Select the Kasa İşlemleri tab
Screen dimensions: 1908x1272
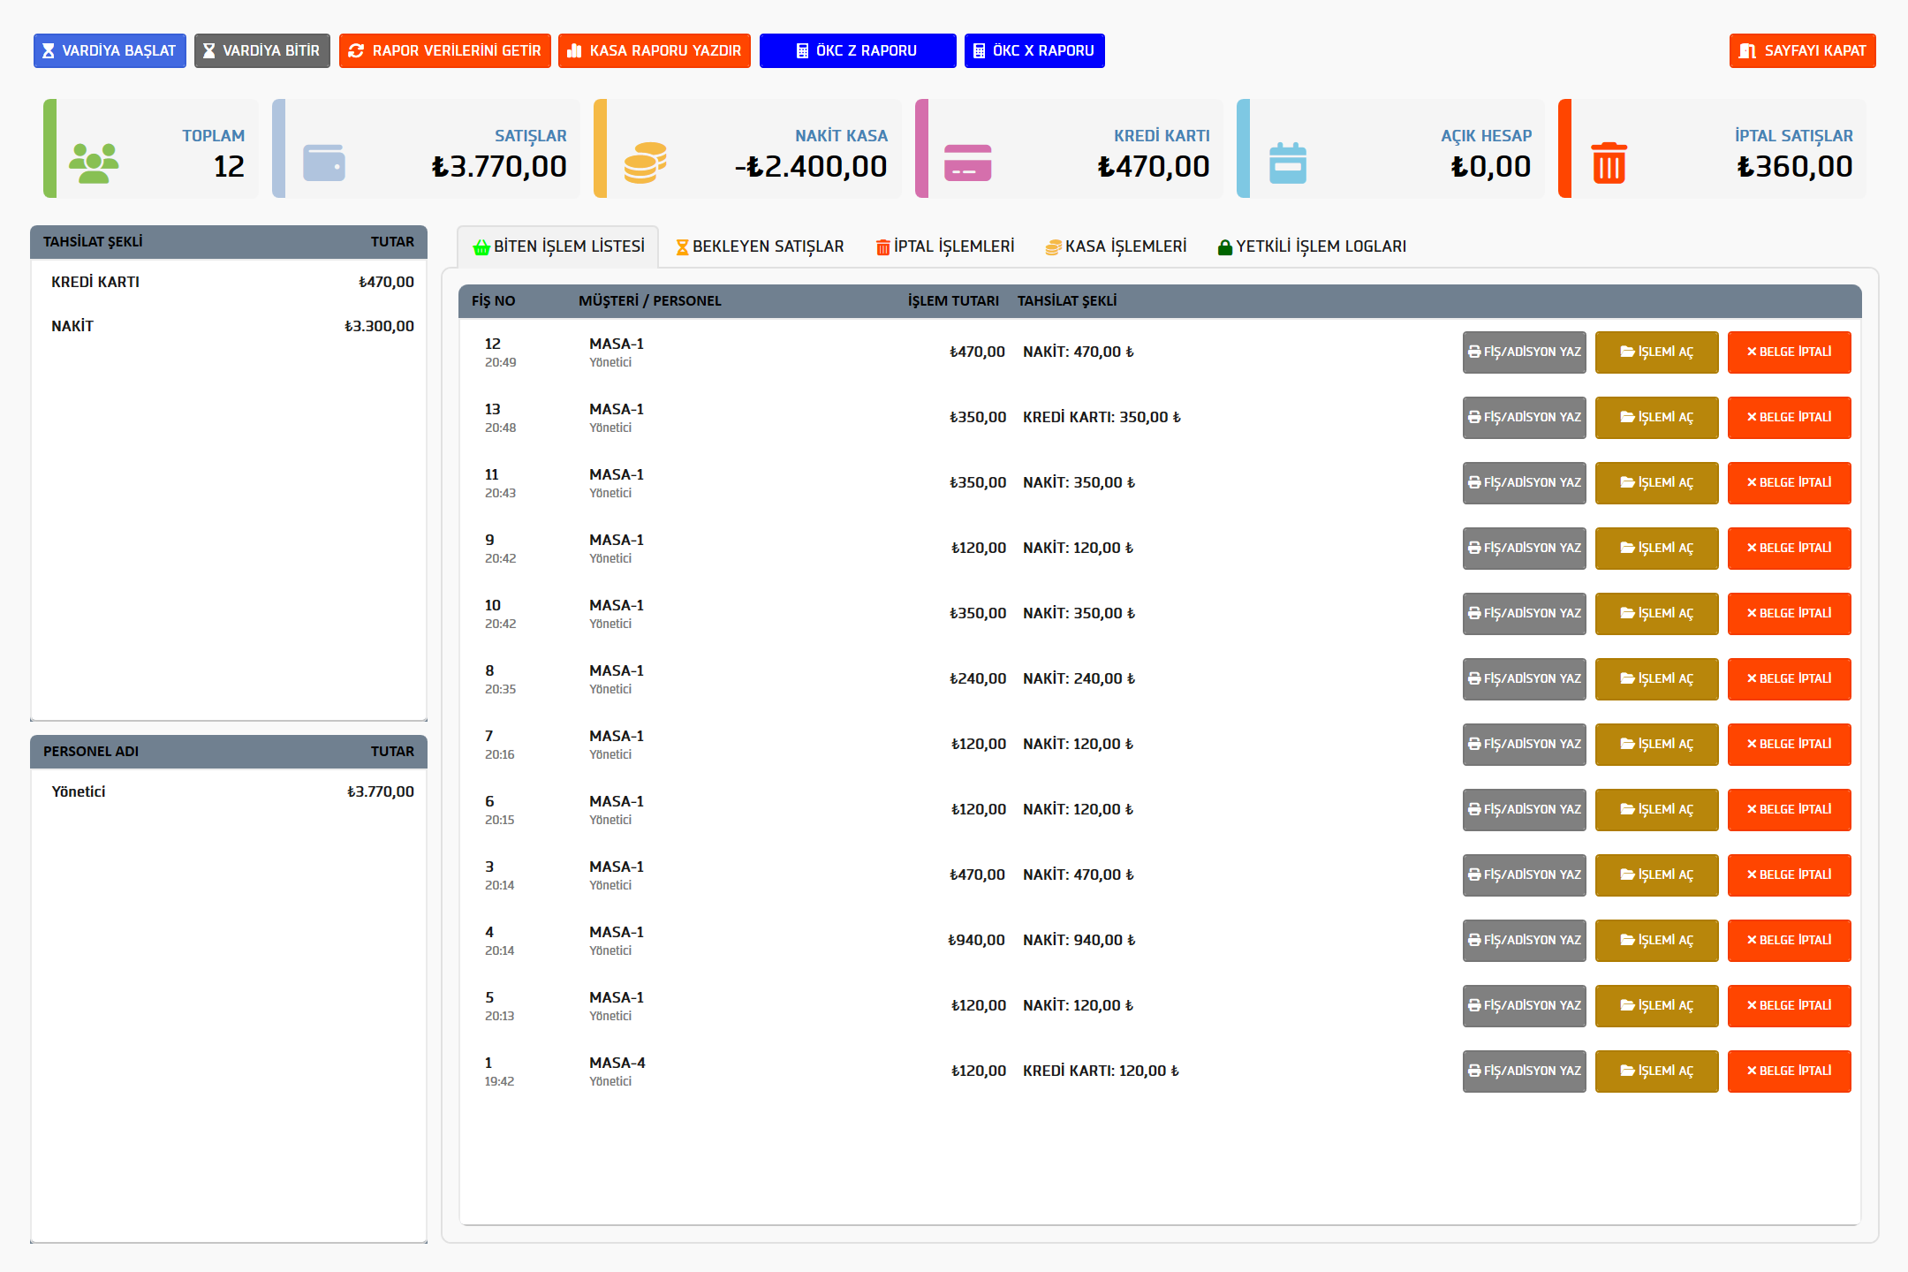coord(1116,246)
